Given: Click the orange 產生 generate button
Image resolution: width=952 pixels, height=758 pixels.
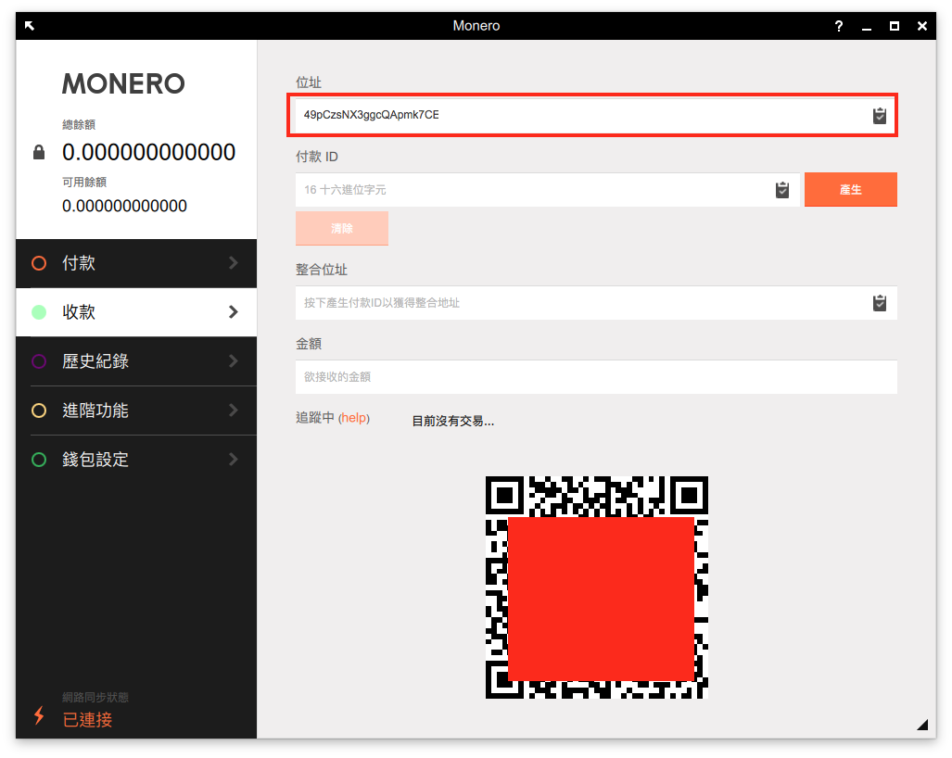Looking at the screenshot, I should tap(851, 189).
